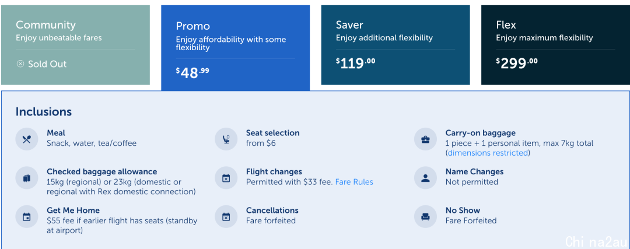The height and width of the screenshot is (249, 630).
Task: Select the Promo fare tab
Action: (x=236, y=48)
